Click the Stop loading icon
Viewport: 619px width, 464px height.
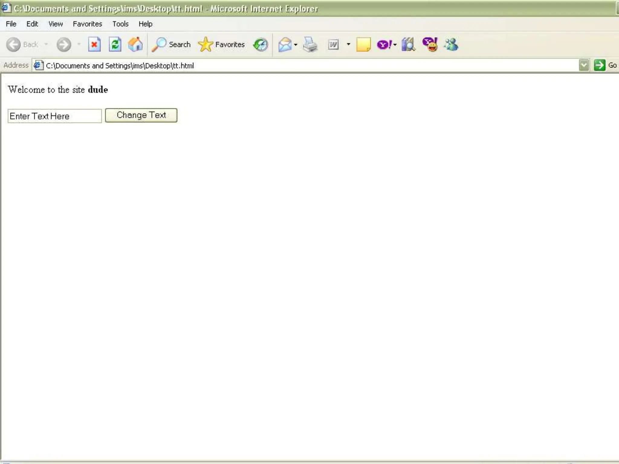[x=94, y=45]
